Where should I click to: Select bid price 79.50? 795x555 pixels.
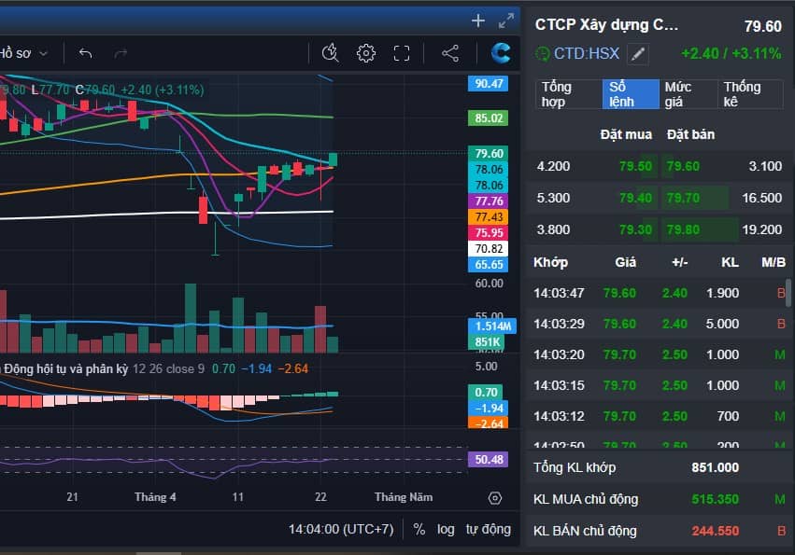point(635,166)
